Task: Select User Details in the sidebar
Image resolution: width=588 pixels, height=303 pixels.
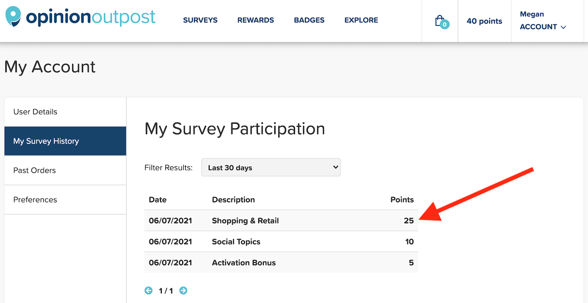Action: coord(35,112)
